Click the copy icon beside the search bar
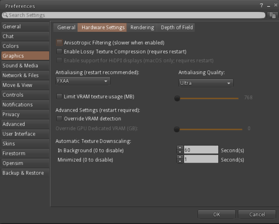 click(272, 15)
